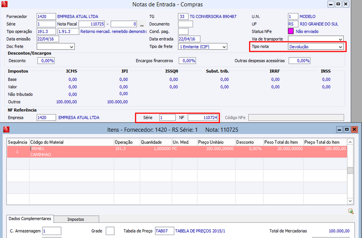Expand the Tipo de frete dropdown
Screen dimensions: 362x238
(224, 47)
